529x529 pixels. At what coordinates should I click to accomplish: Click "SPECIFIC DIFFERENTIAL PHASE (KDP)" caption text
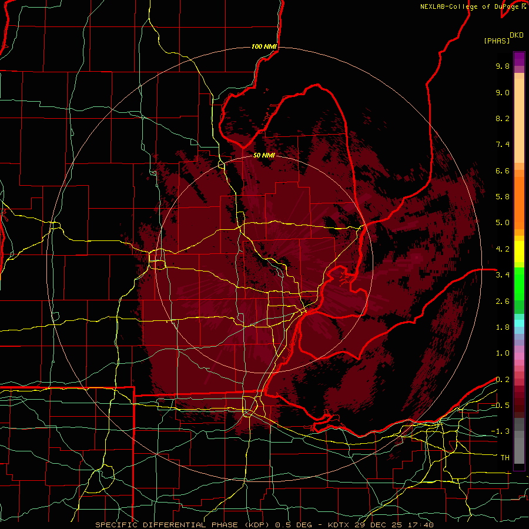coord(183,525)
